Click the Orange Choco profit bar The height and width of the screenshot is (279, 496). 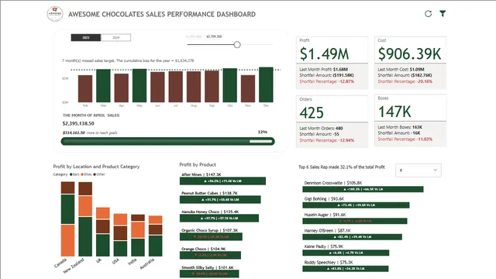[x=210, y=255]
